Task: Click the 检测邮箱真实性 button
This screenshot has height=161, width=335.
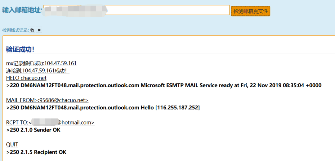Action: (250, 11)
